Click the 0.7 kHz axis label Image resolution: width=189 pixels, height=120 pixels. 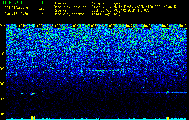2,99
